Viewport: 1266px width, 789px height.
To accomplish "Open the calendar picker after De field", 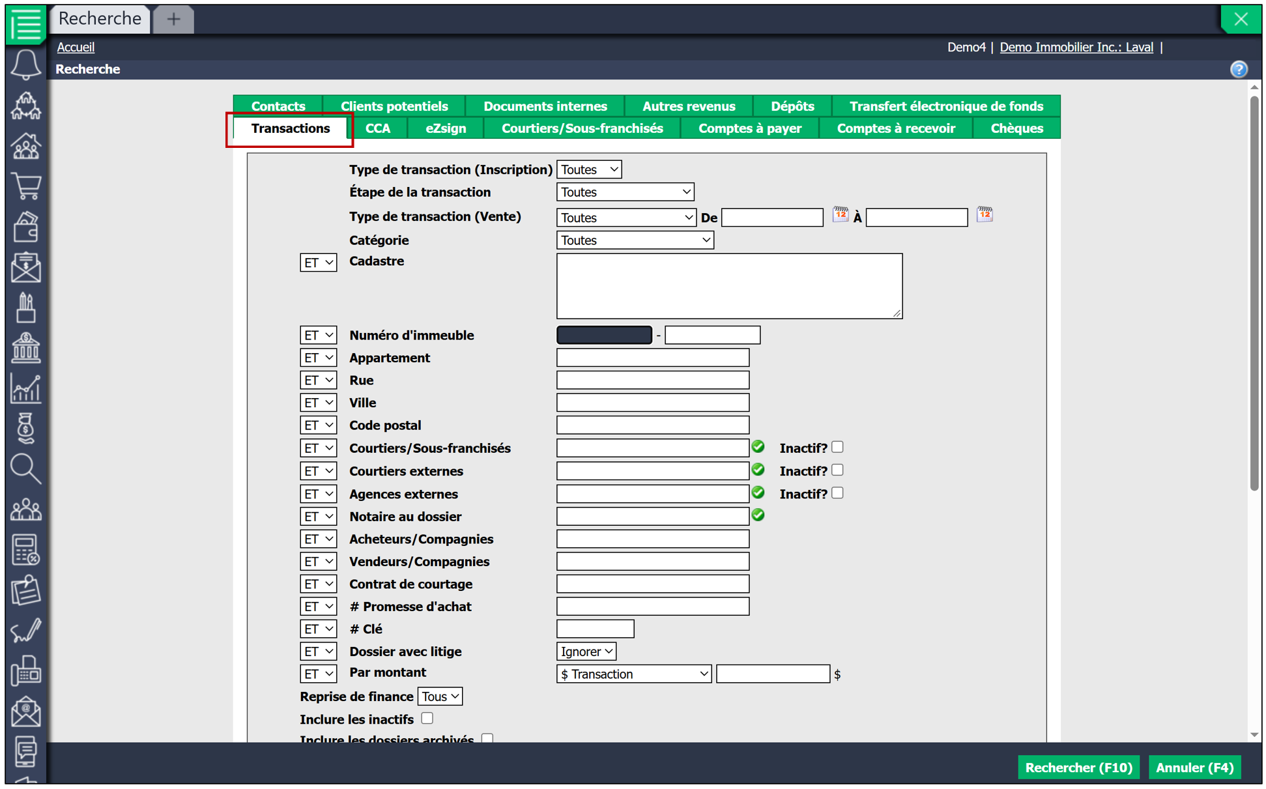I will [840, 214].
